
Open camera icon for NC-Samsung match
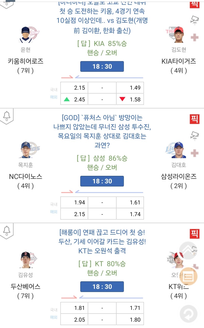coord(195,135)
